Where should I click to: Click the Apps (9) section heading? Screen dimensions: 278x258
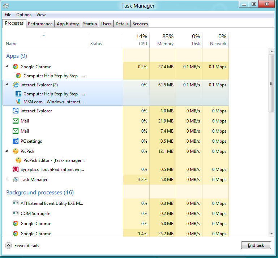point(17,56)
